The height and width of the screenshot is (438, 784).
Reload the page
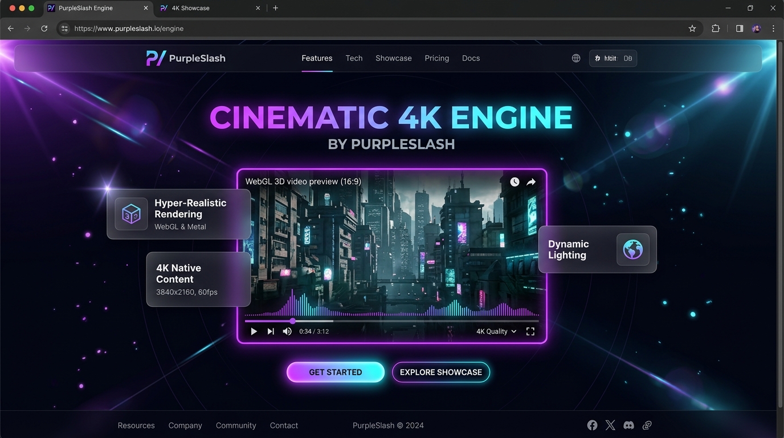44,29
